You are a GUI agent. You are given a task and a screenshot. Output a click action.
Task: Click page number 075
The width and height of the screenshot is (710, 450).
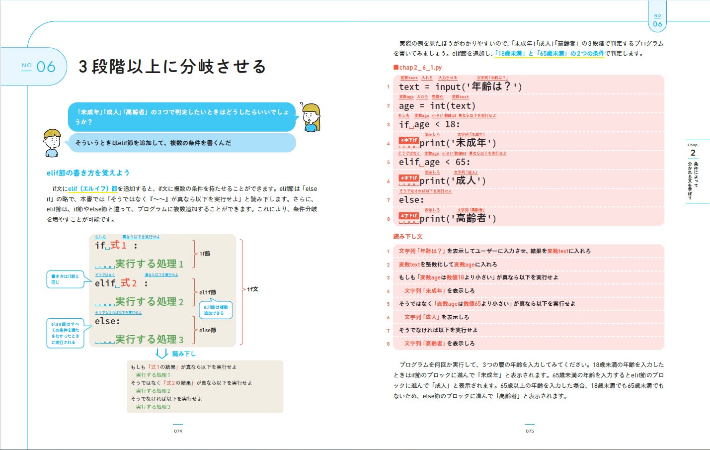(x=530, y=431)
